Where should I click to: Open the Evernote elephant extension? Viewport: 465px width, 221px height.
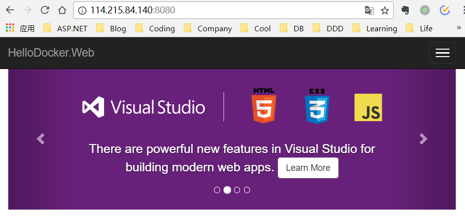click(x=405, y=10)
